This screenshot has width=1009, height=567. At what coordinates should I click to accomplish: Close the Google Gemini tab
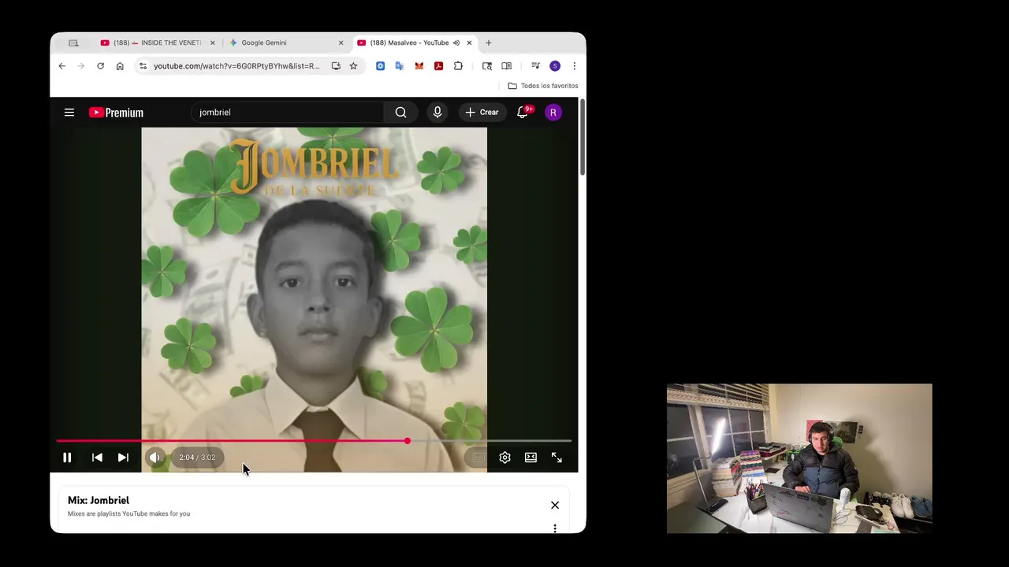pyautogui.click(x=341, y=43)
